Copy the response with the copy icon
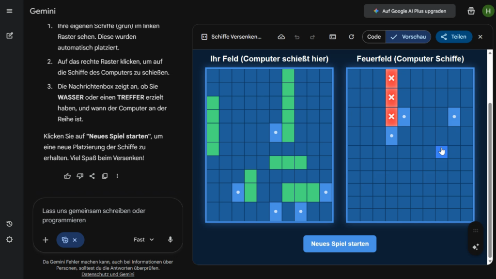This screenshot has width=496, height=279. coord(105,176)
